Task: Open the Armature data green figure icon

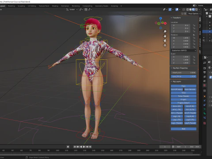Action: [204, 109]
